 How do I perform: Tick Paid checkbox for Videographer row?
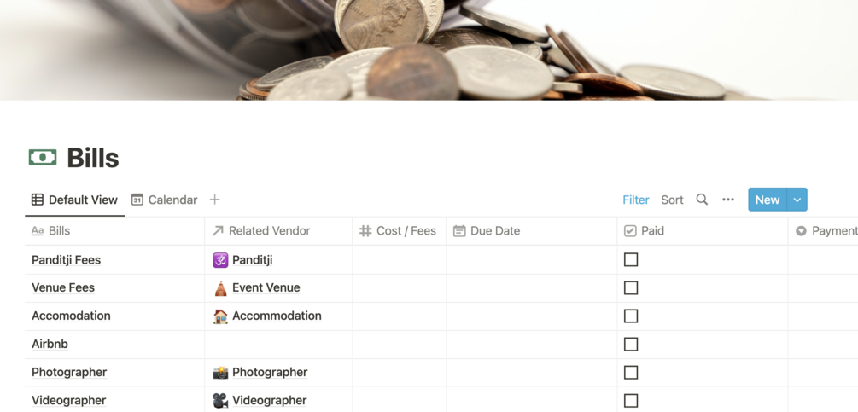click(631, 401)
